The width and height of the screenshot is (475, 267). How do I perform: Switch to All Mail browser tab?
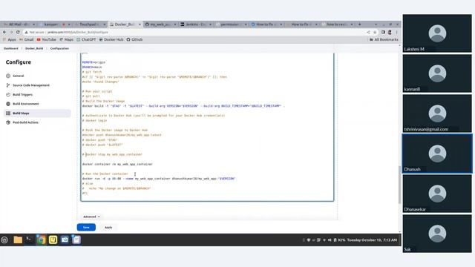[18, 24]
